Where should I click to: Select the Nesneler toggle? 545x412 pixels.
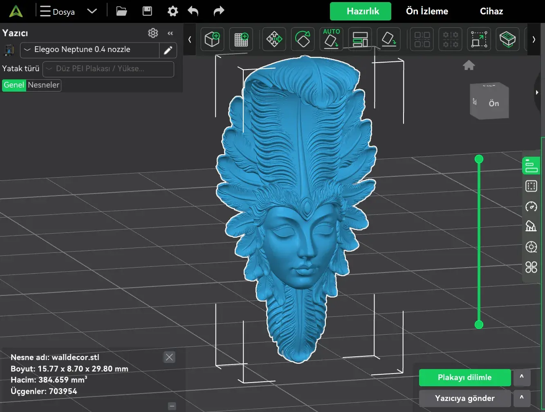[x=44, y=85]
